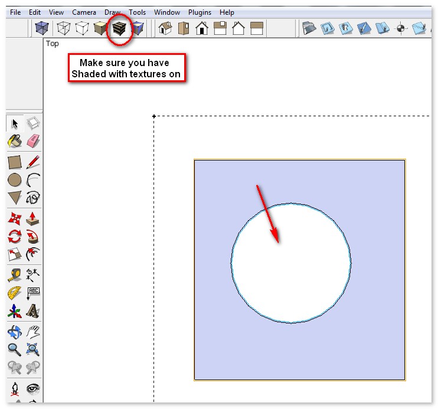The image size is (438, 409).
Task: Select the Protractor tool
Action: [15, 293]
